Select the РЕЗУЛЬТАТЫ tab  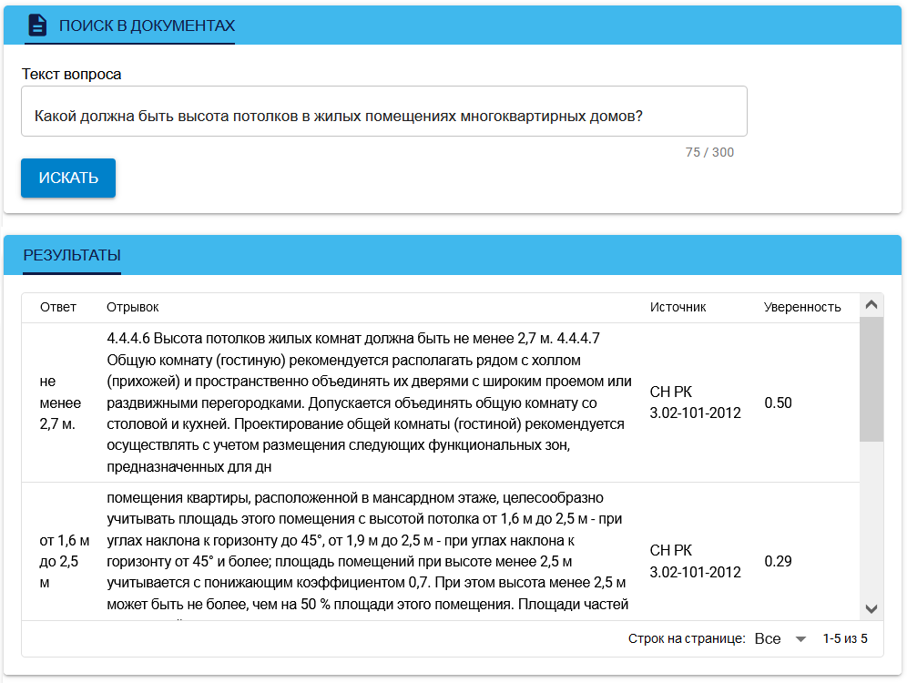click(x=72, y=255)
